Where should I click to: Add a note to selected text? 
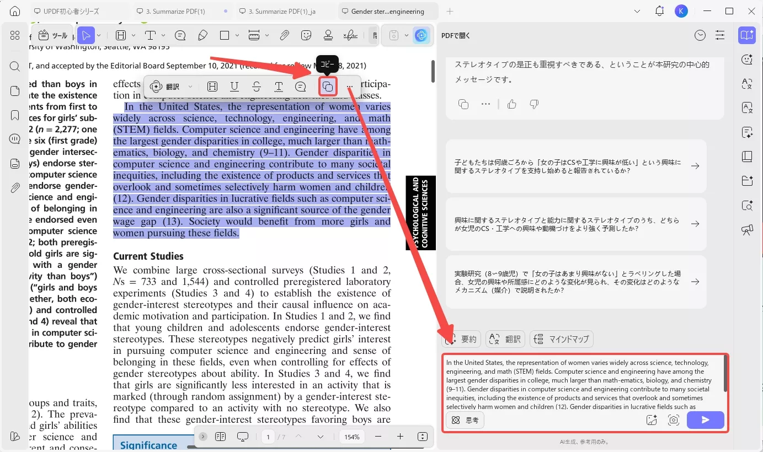(x=301, y=87)
